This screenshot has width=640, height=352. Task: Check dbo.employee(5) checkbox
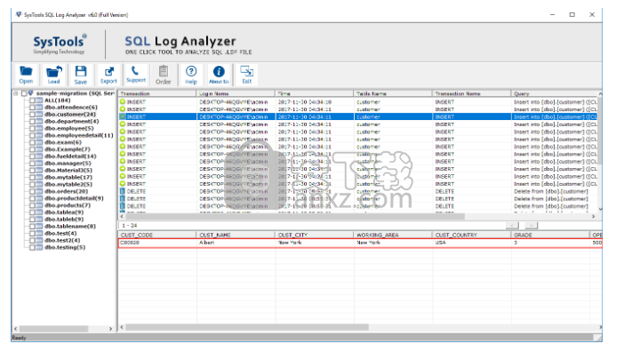tap(32, 128)
